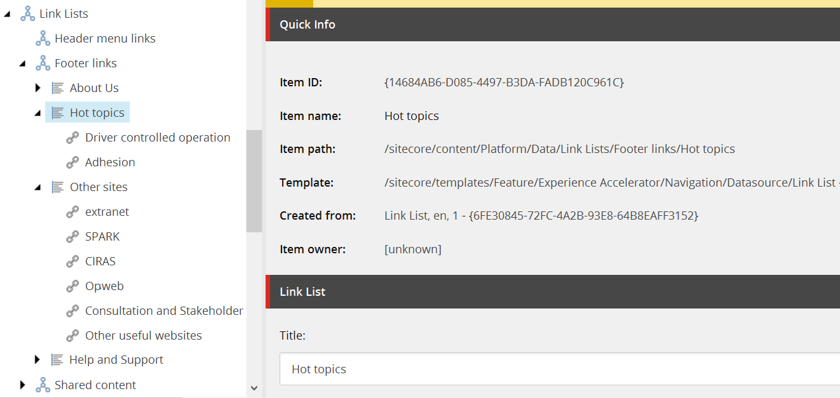Click the link icon next to SPARK

coord(73,236)
